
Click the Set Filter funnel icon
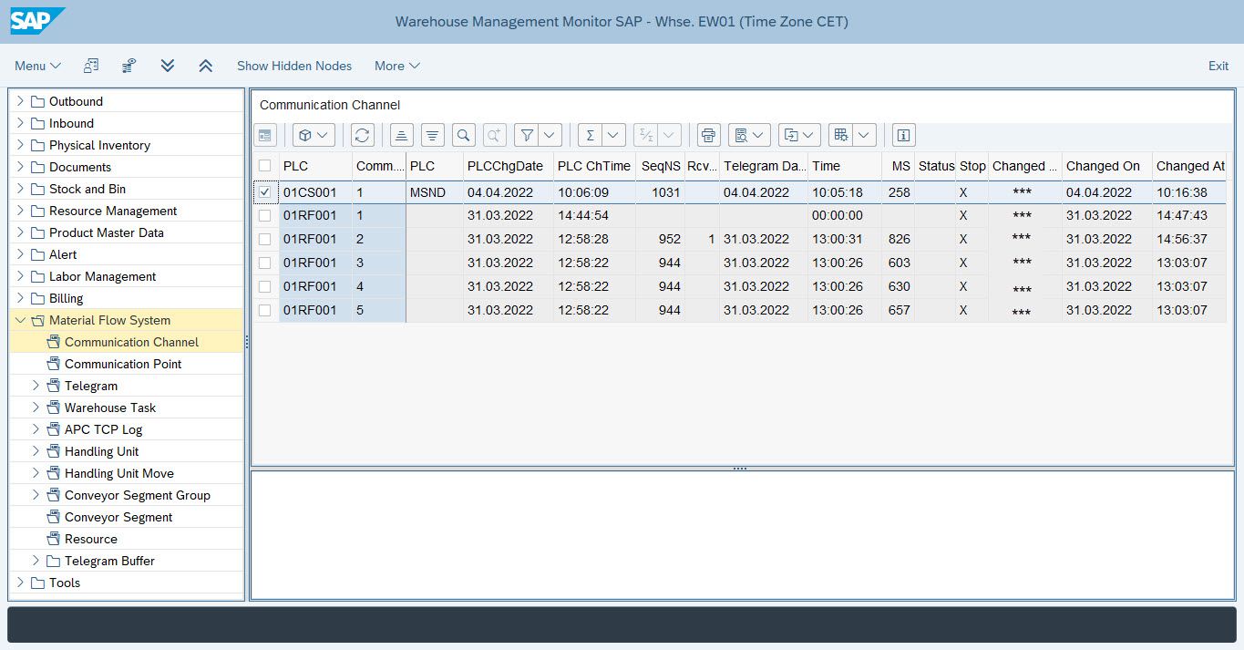pos(526,135)
